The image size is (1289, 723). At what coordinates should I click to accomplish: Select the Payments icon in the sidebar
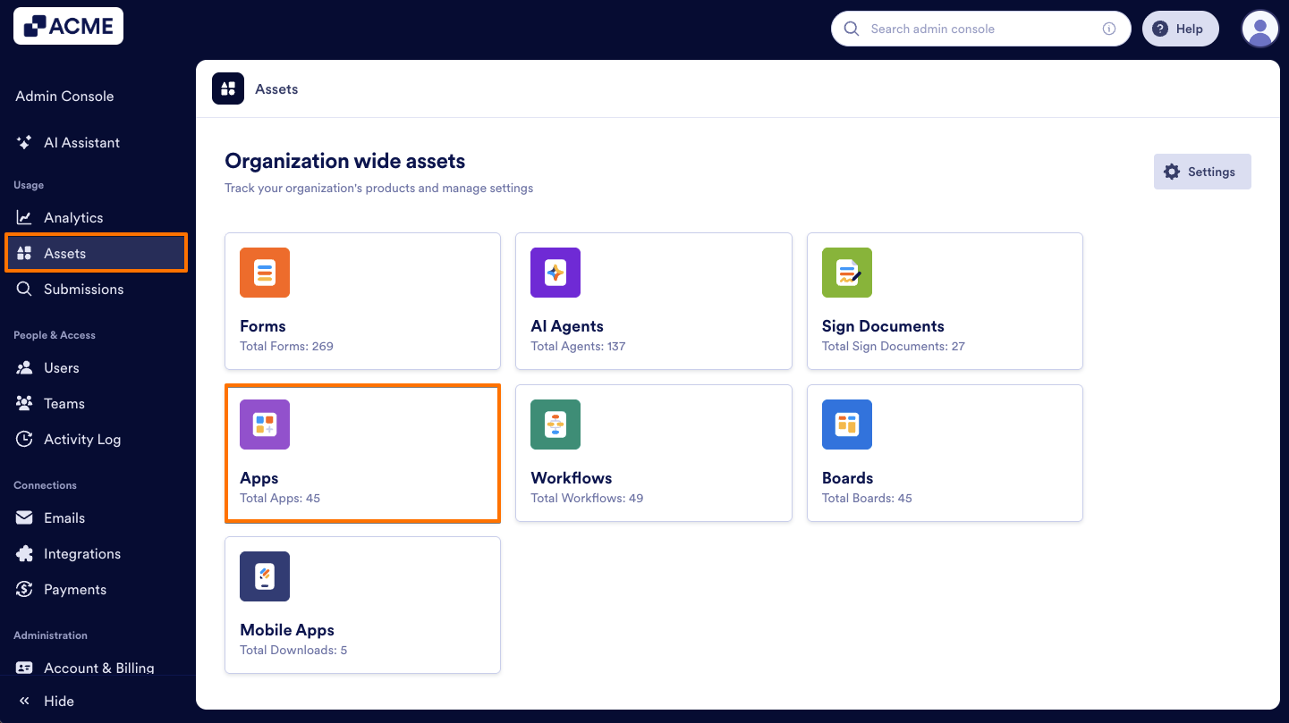(x=24, y=589)
